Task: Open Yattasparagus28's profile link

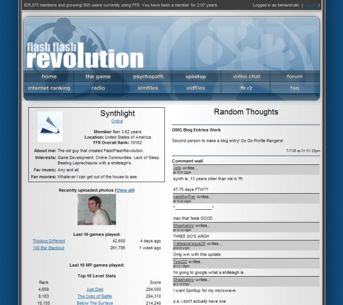Action: (189, 244)
